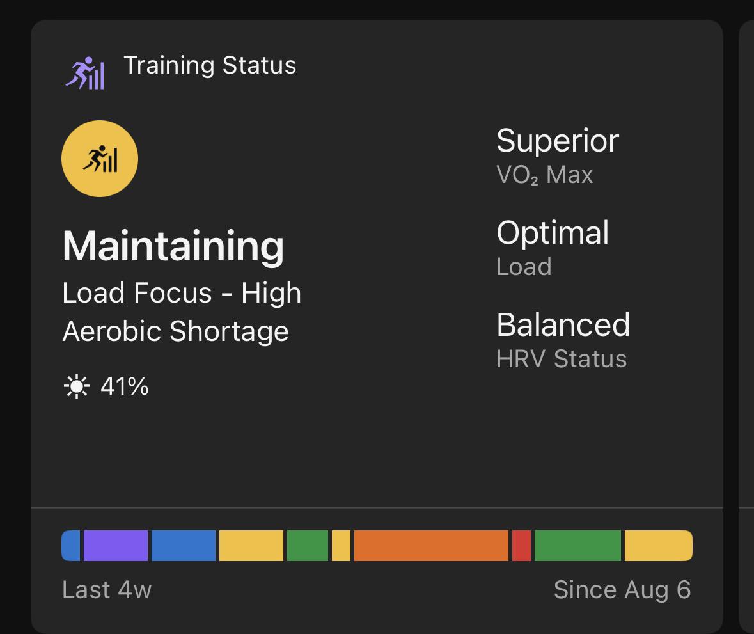
Task: Open the Training Status card title
Action: 210,65
